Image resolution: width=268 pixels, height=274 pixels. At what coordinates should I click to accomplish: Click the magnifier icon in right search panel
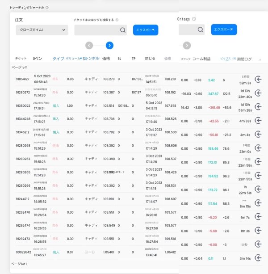[200, 30]
